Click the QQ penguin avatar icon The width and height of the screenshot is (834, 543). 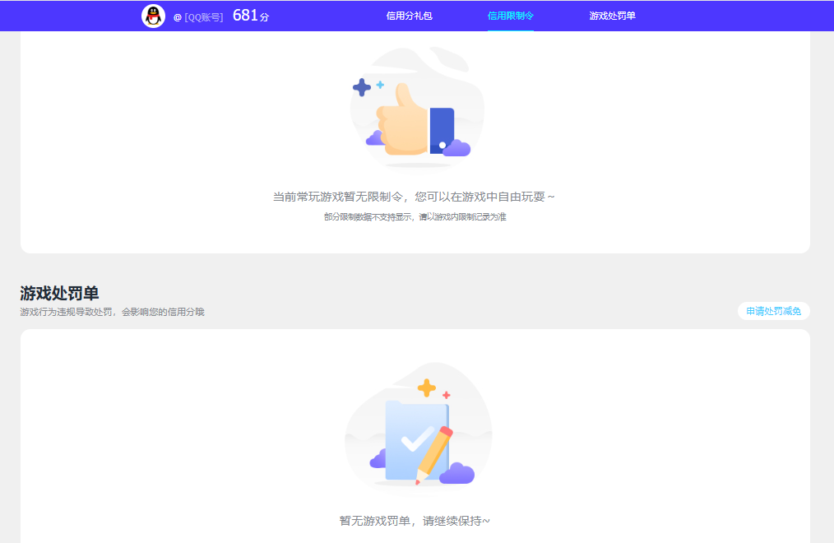tap(153, 15)
